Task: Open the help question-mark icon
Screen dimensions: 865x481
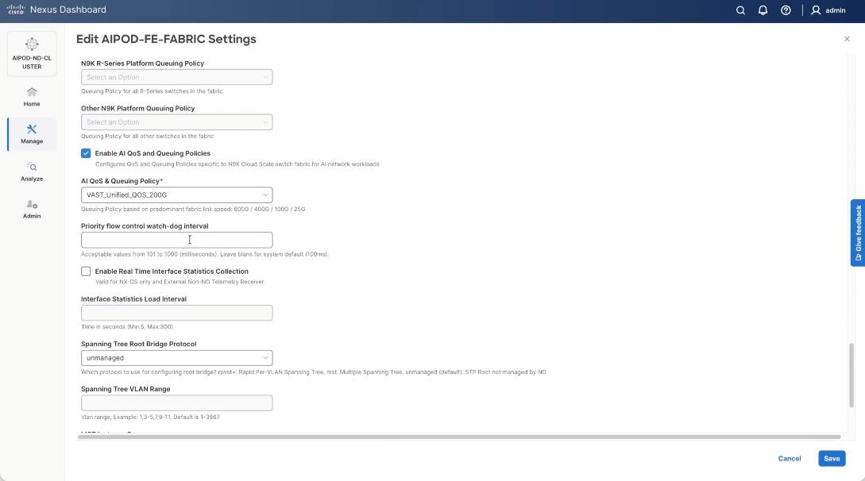Action: tap(785, 10)
